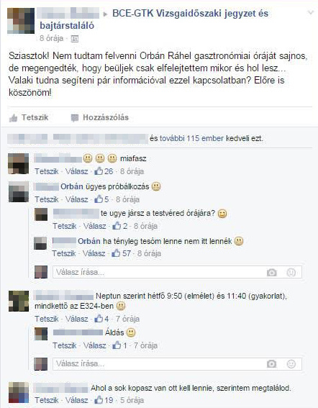
Task: Click Tetszik on the Neptun schedule comment
Action: (x=47, y=319)
